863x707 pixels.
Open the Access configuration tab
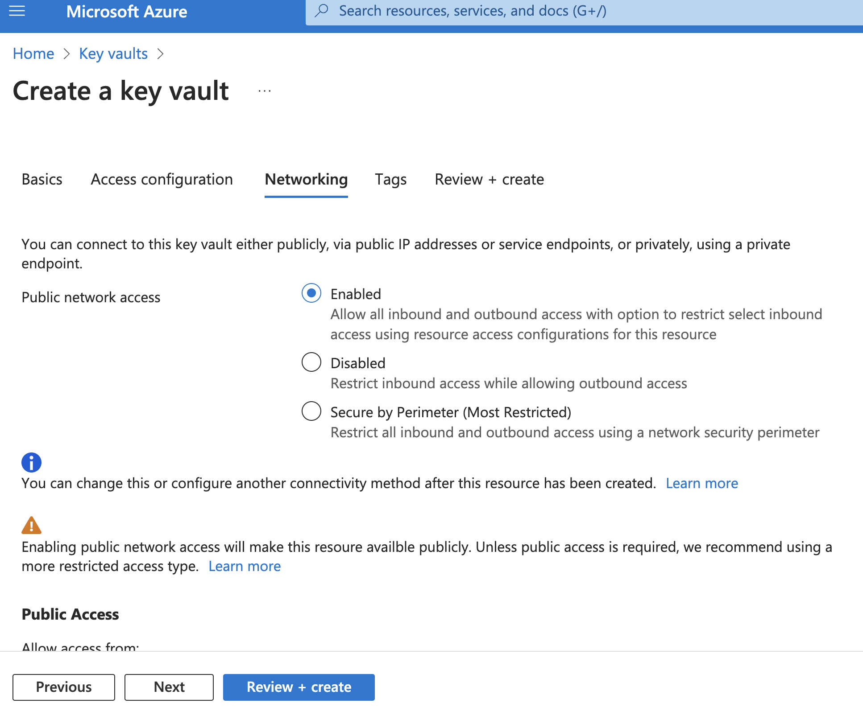(x=162, y=180)
